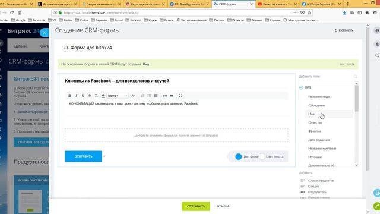Switch to the FB @reallygreatsite tab

[189, 4]
